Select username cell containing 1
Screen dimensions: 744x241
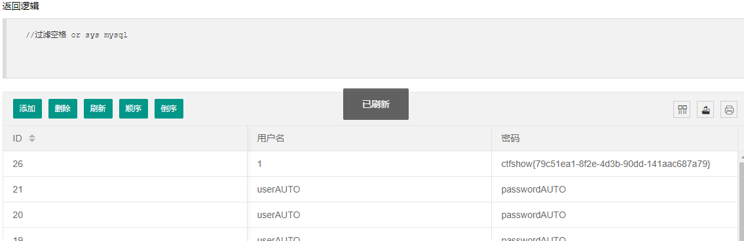369,164
